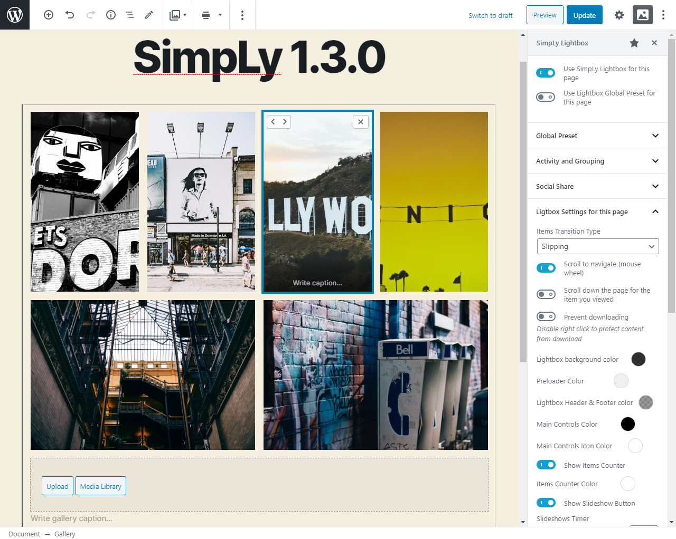Unpin SimpLy Lightbox from toolbar star
Viewport: 676px width, 539px height.
634,43
